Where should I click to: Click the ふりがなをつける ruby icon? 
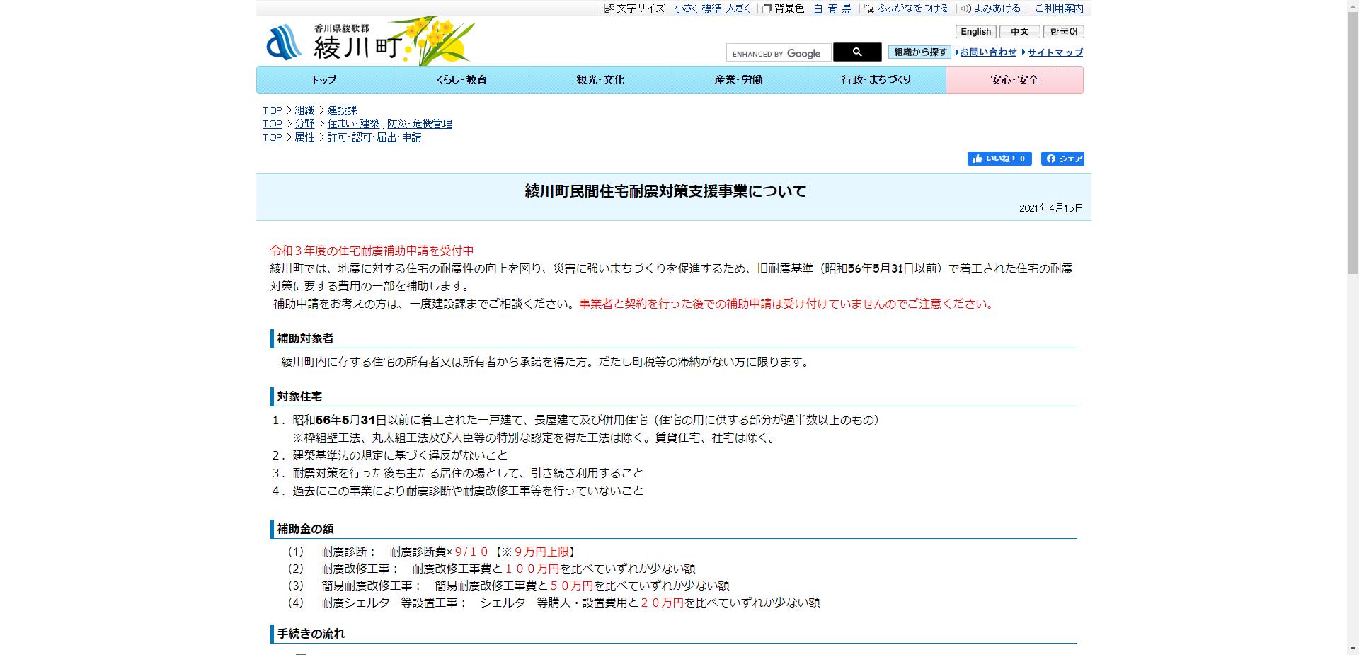[x=868, y=9]
